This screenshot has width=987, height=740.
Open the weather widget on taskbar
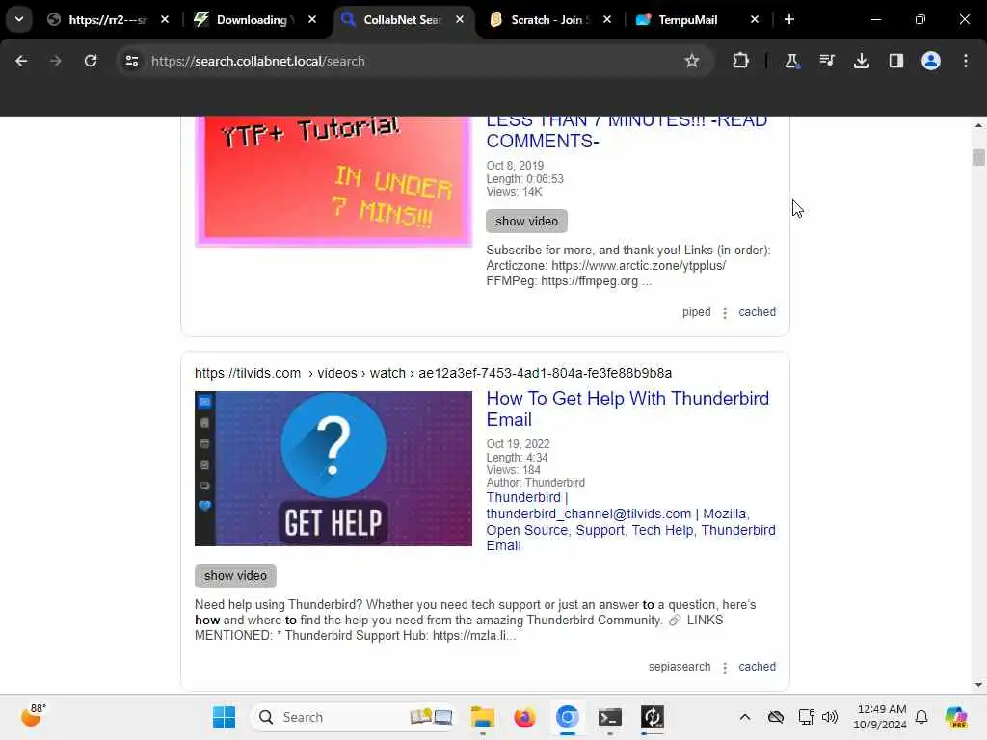click(33, 716)
